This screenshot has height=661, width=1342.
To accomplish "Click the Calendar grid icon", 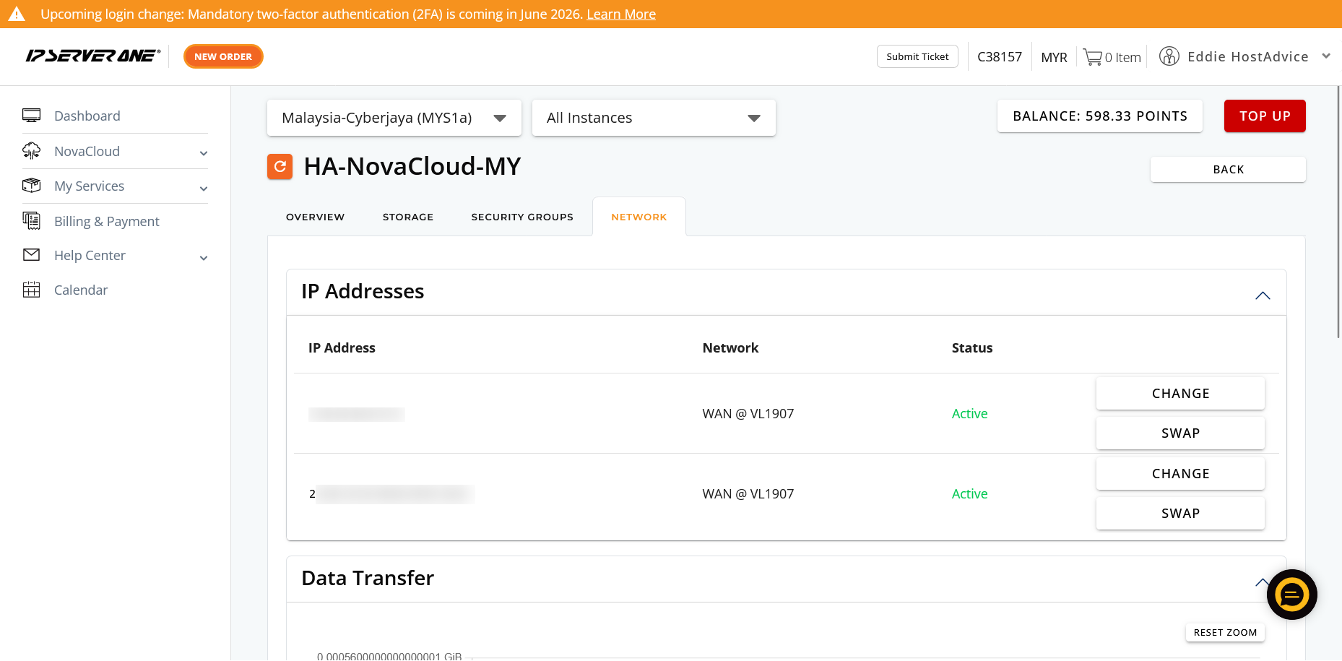I will (31, 290).
